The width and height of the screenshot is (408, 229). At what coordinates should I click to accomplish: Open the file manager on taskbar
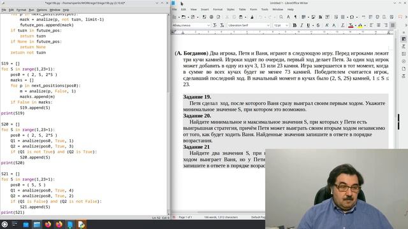37,225
